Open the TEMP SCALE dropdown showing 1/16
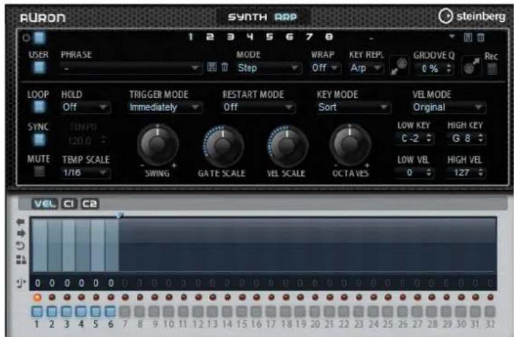 86,172
